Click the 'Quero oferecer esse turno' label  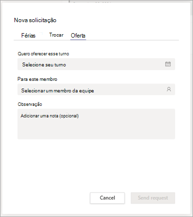[43, 54]
